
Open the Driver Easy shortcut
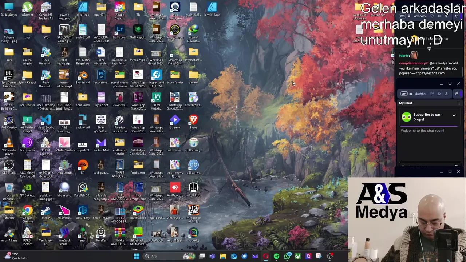83,213
